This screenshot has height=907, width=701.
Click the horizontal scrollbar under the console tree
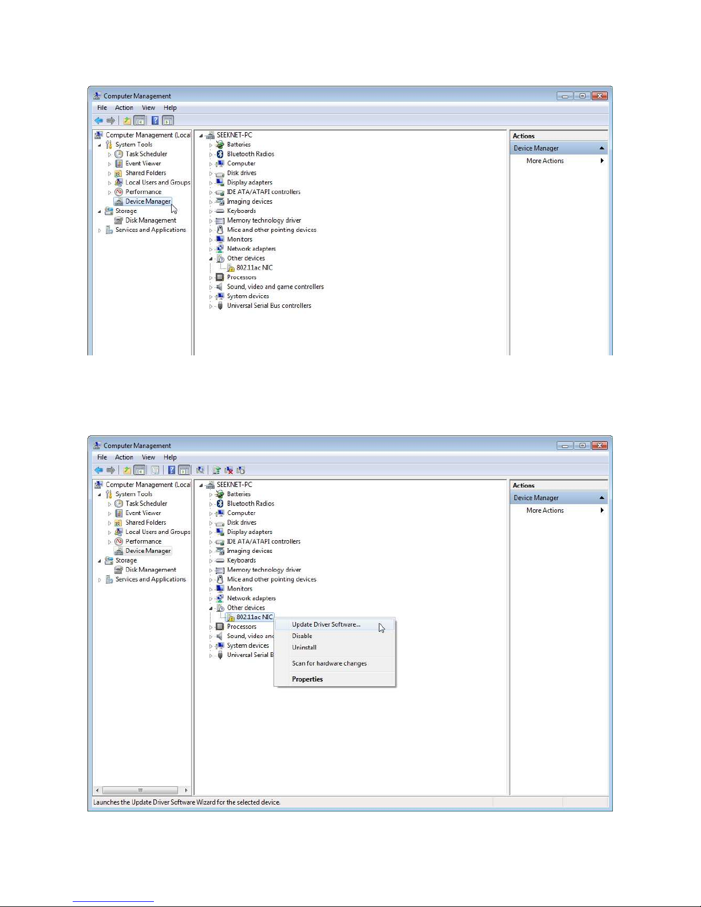coord(141,790)
